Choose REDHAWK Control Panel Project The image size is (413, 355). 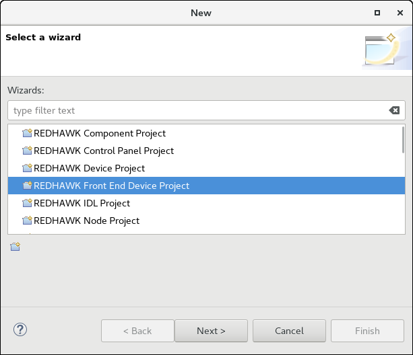click(x=104, y=151)
